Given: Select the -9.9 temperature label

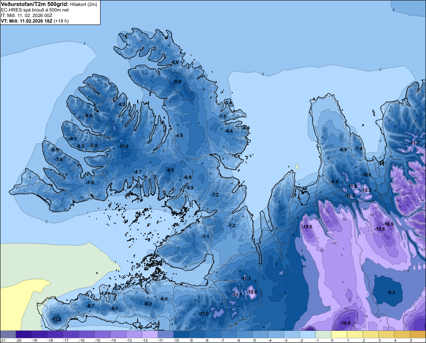Looking at the screenshot, I should 177,81.
